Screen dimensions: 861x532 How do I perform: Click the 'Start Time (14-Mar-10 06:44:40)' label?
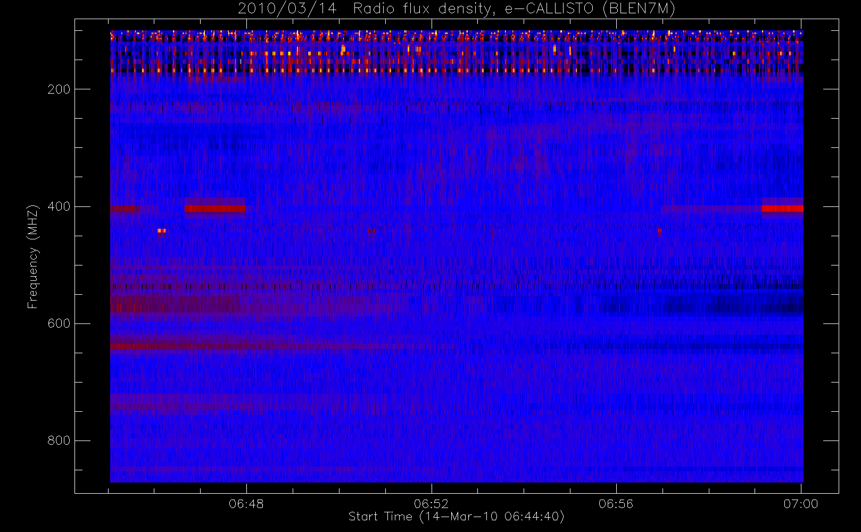tap(456, 517)
